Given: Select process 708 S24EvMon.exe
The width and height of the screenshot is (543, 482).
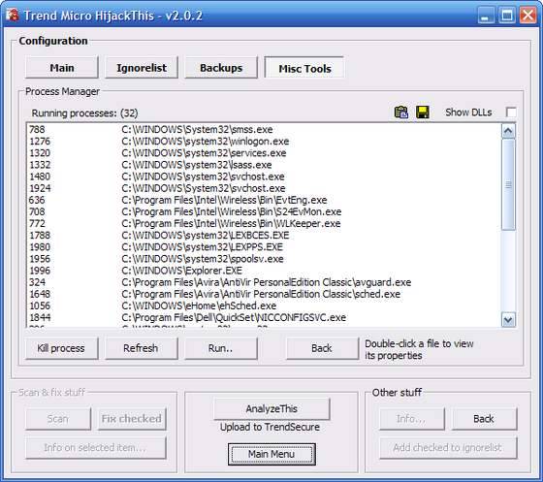Looking at the screenshot, I should 264,212.
